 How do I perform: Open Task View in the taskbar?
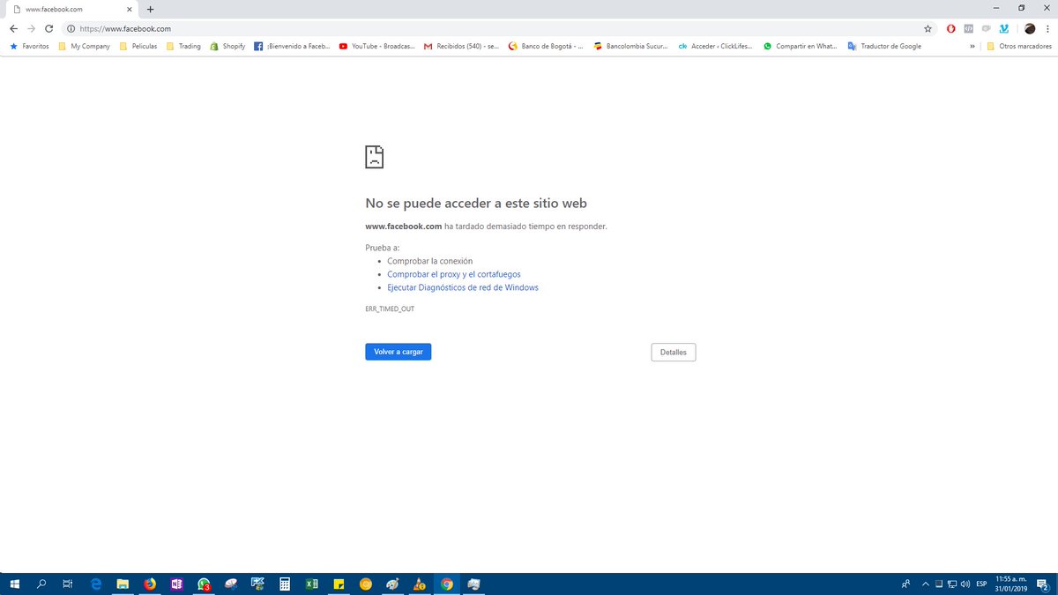(68, 584)
